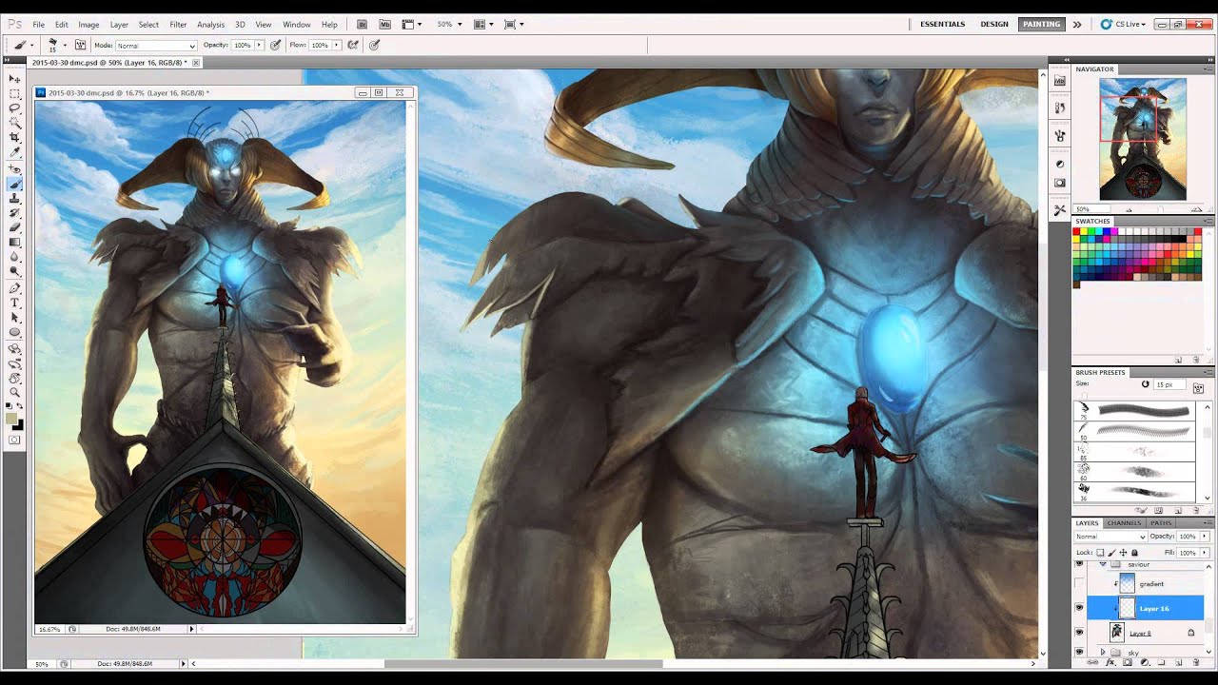
Task: Select the Eraser tool
Action: coord(14,227)
